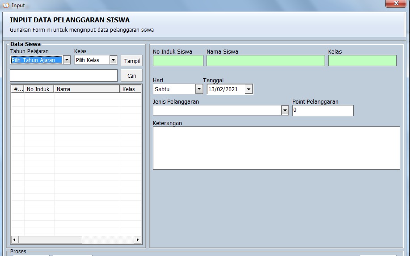
Task: Focus the student search text box
Action: click(x=63, y=76)
